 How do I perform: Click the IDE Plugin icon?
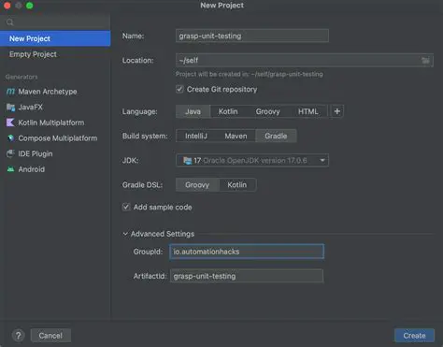10,153
